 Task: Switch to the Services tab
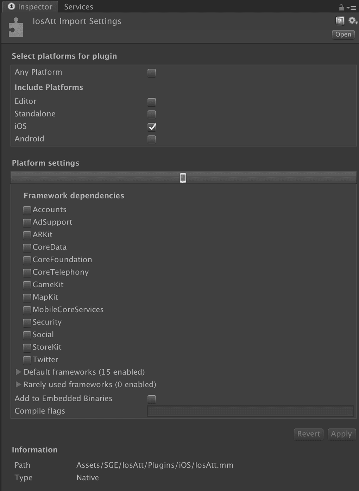point(78,7)
